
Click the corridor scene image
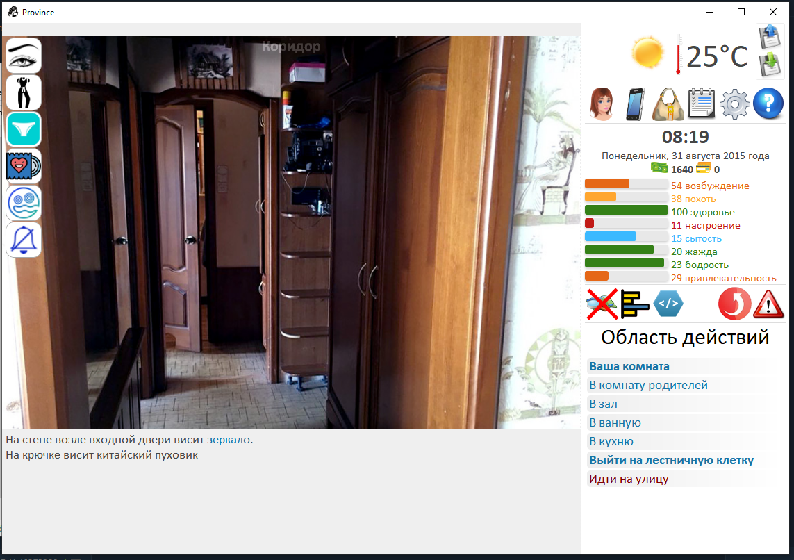(291, 232)
